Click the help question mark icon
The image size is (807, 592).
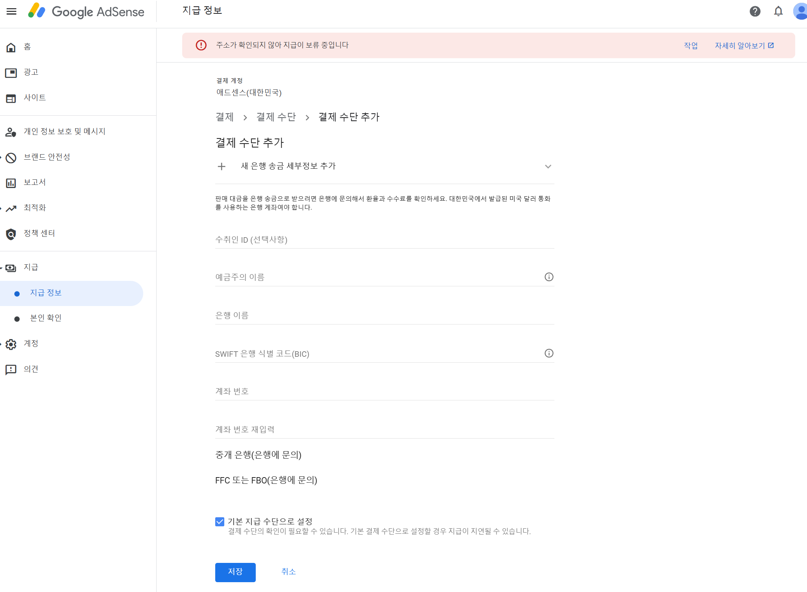click(x=755, y=11)
